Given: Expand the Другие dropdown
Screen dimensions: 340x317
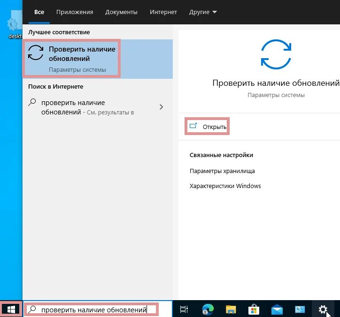Looking at the screenshot, I should (x=203, y=12).
